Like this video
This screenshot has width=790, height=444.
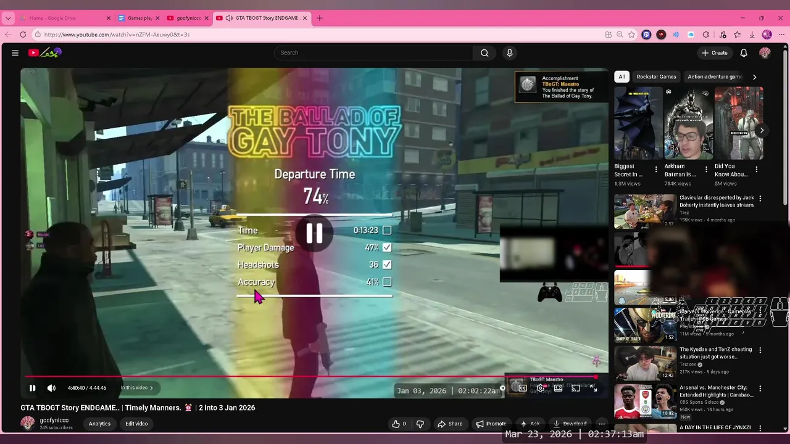point(399,424)
